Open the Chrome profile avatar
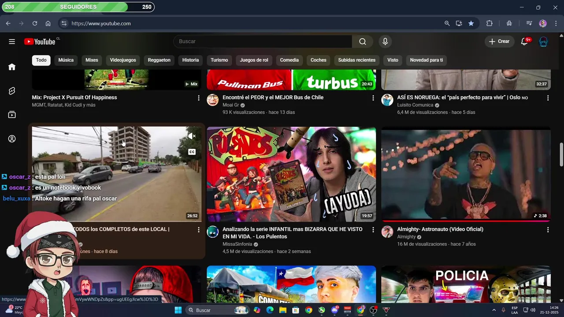The image size is (564, 317). click(x=543, y=23)
